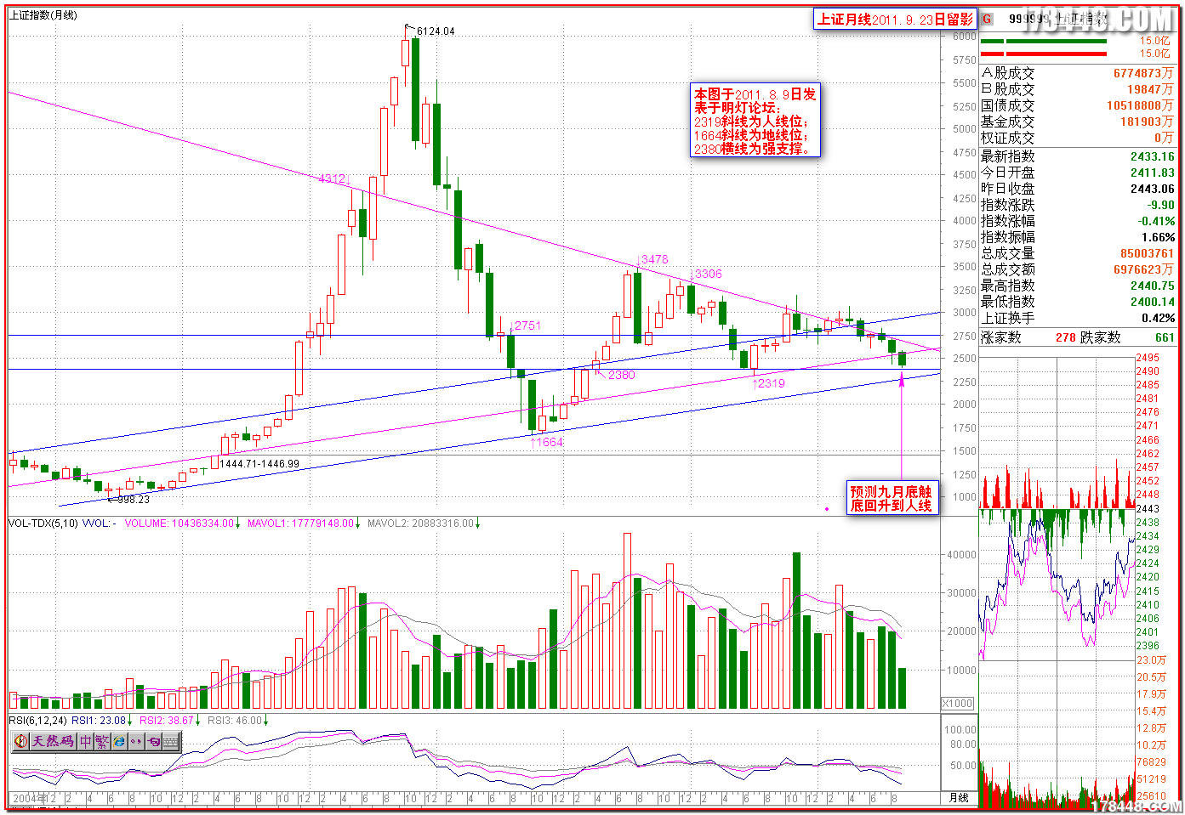Image resolution: width=1185 pixels, height=815 pixels.
Task: Toggle the punctuation mode icon in the IME bar
Action: pyautogui.click(x=136, y=741)
